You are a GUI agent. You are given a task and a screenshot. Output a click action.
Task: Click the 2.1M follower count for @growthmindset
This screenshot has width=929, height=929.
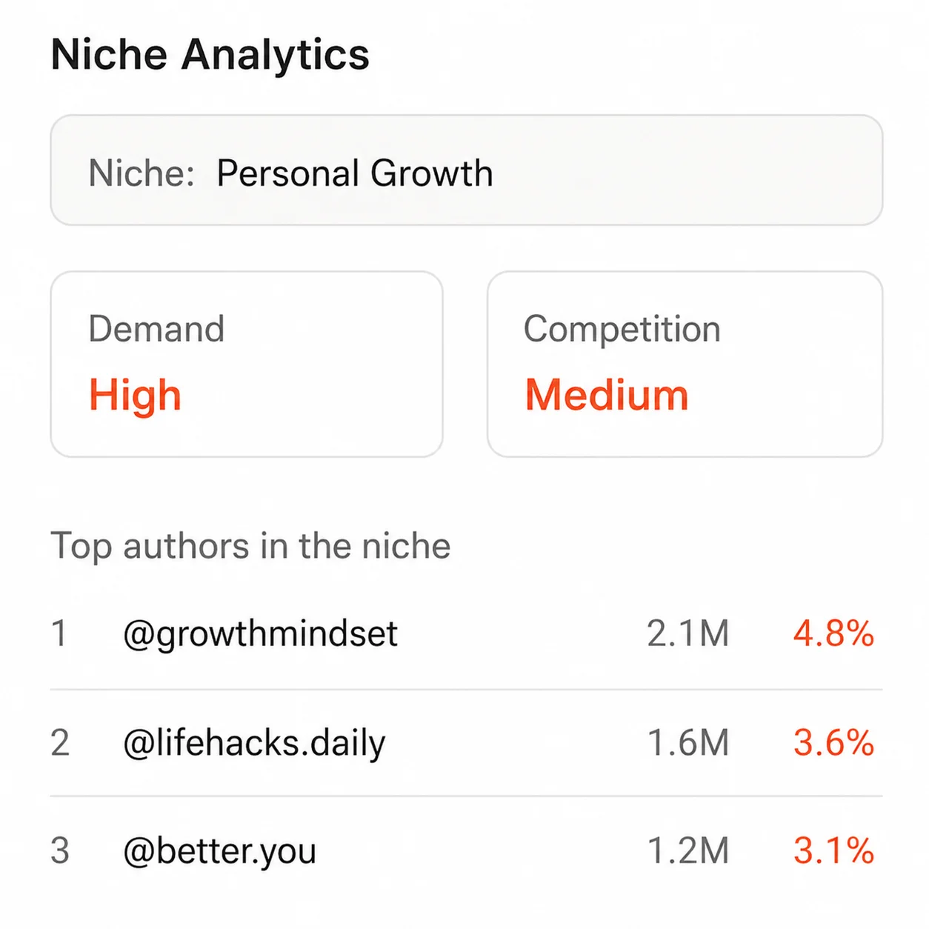687,633
